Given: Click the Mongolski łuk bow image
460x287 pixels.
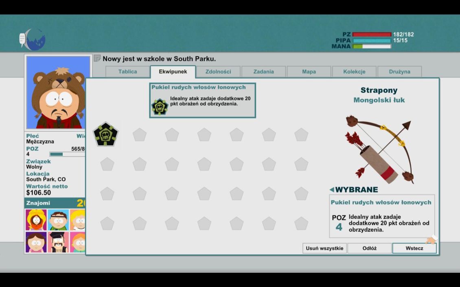Looking at the screenshot, I should point(380,149).
